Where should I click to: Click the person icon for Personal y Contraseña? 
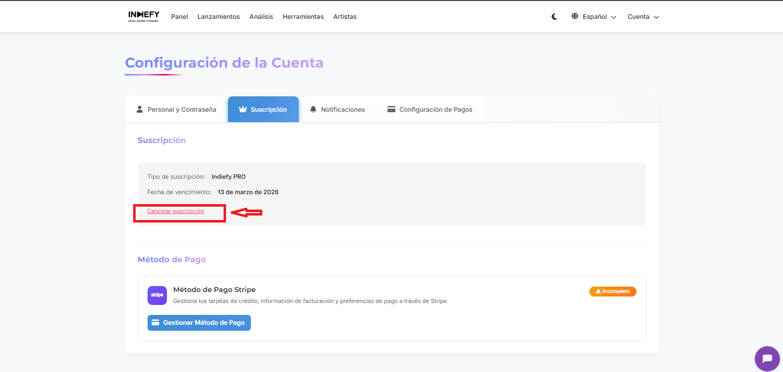coord(140,109)
